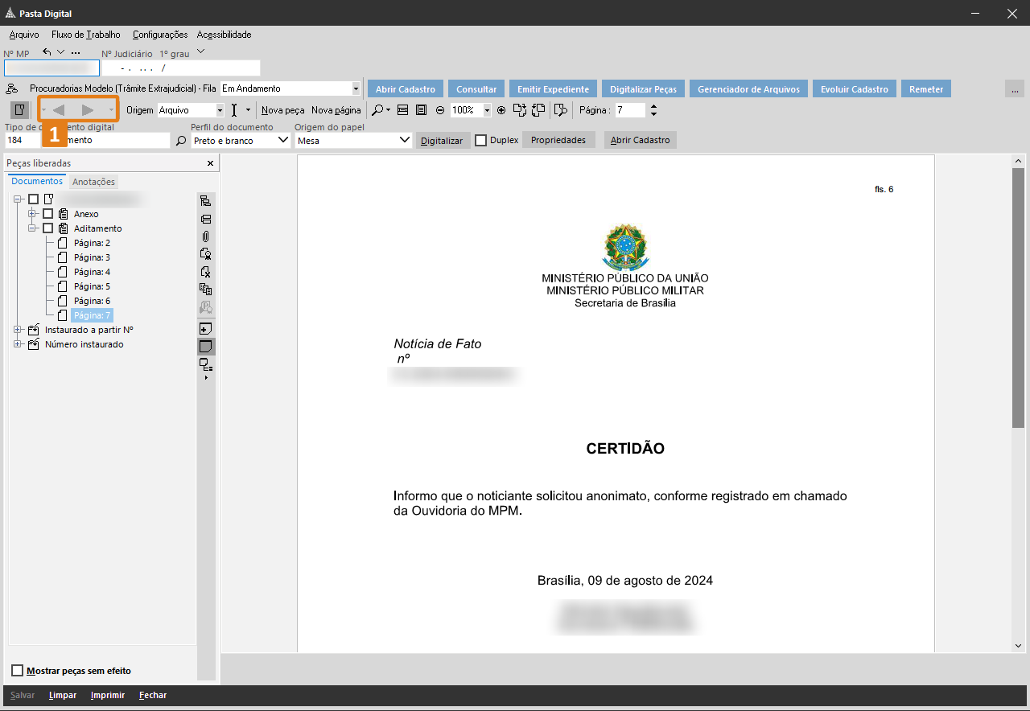Click the text cursor selection tool

click(234, 110)
